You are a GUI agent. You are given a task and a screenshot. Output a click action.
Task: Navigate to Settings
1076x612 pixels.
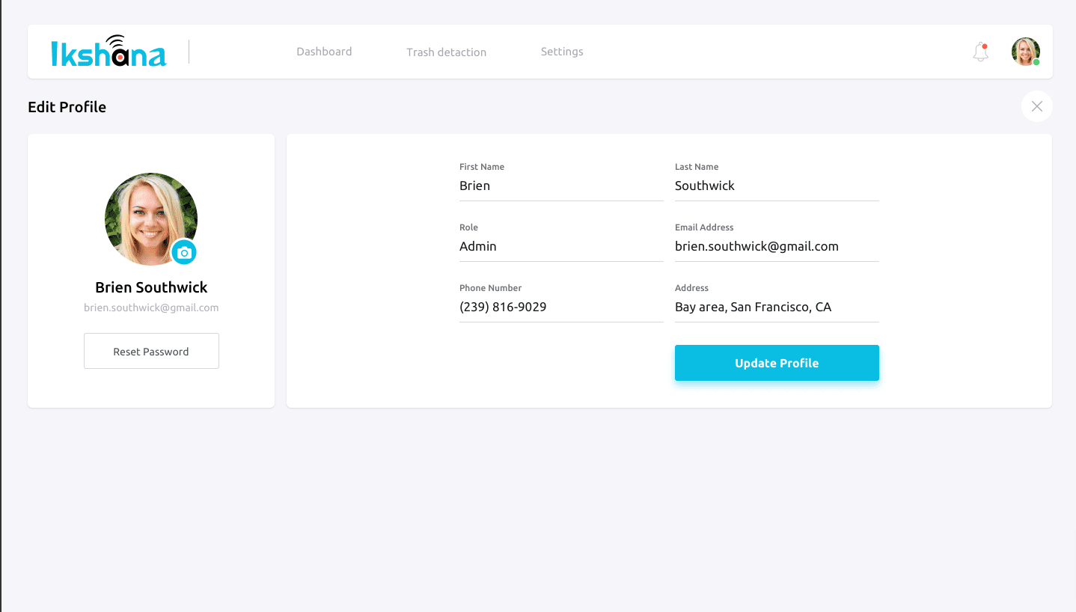[x=561, y=52]
